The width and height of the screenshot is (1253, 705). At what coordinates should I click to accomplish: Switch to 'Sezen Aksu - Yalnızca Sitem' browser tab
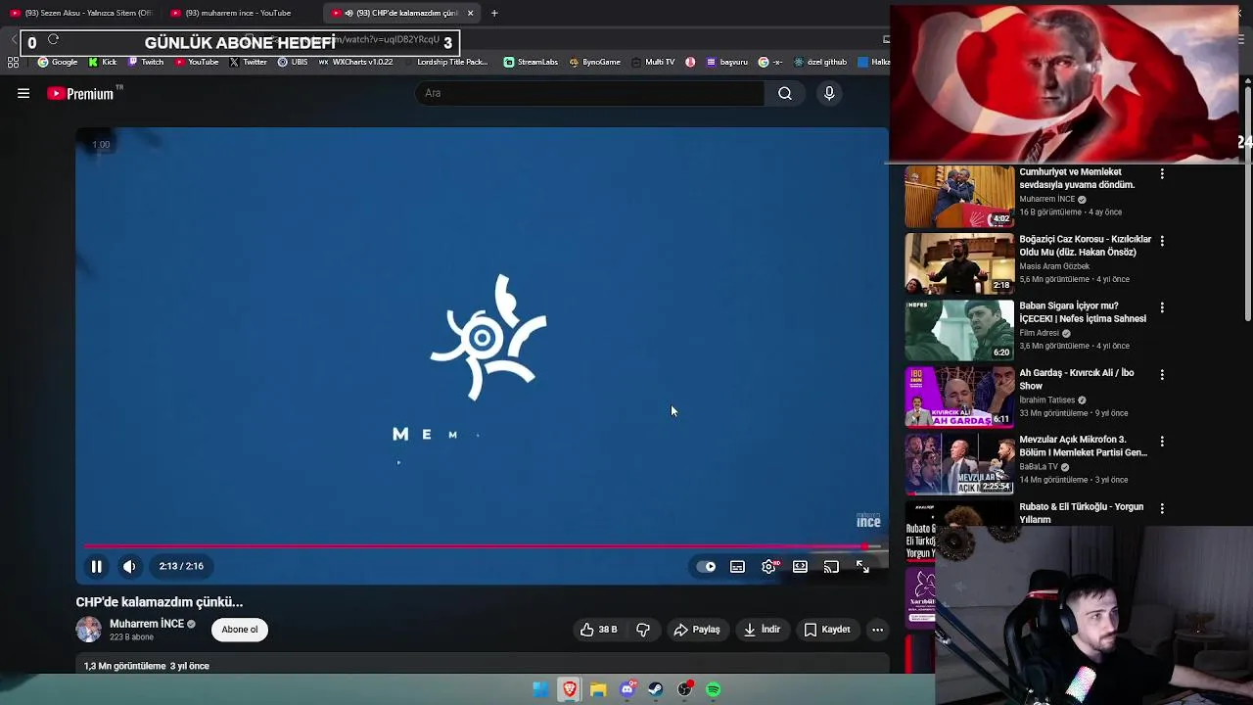pos(81,13)
